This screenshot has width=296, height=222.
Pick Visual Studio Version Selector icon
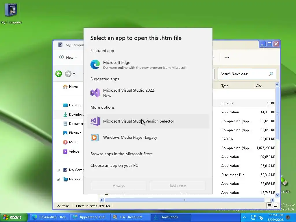coord(95,121)
